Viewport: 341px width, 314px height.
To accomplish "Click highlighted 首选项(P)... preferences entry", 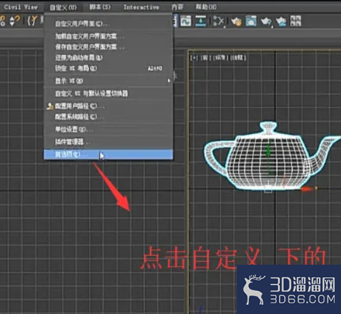I will pyautogui.click(x=108, y=154).
